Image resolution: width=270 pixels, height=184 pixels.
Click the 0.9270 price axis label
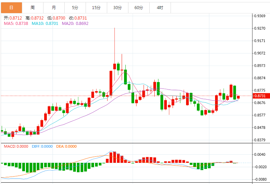(260, 28)
